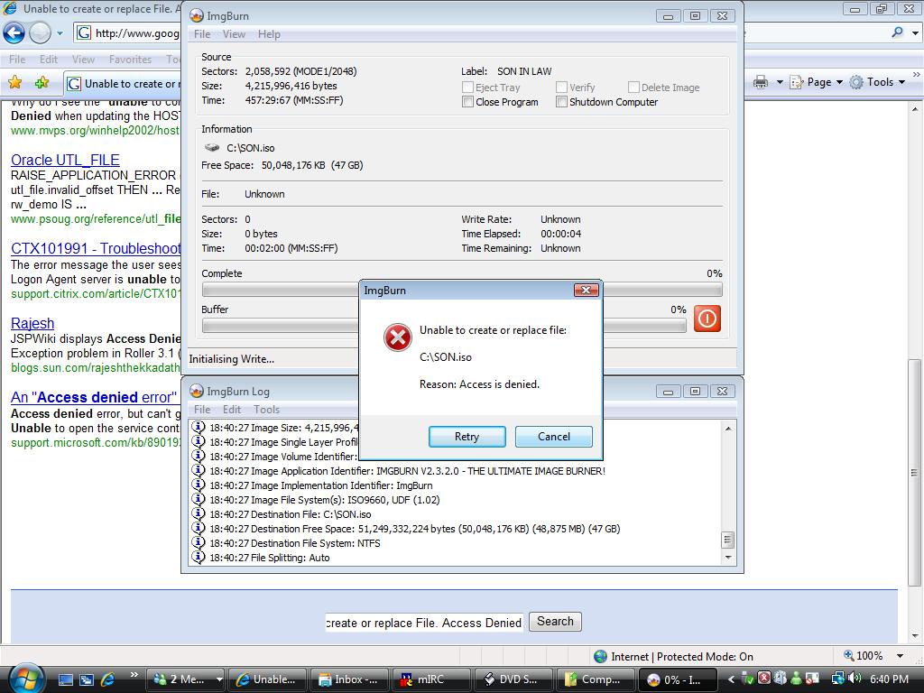Click the drive icon beside C:\SON.iso

[x=212, y=147]
